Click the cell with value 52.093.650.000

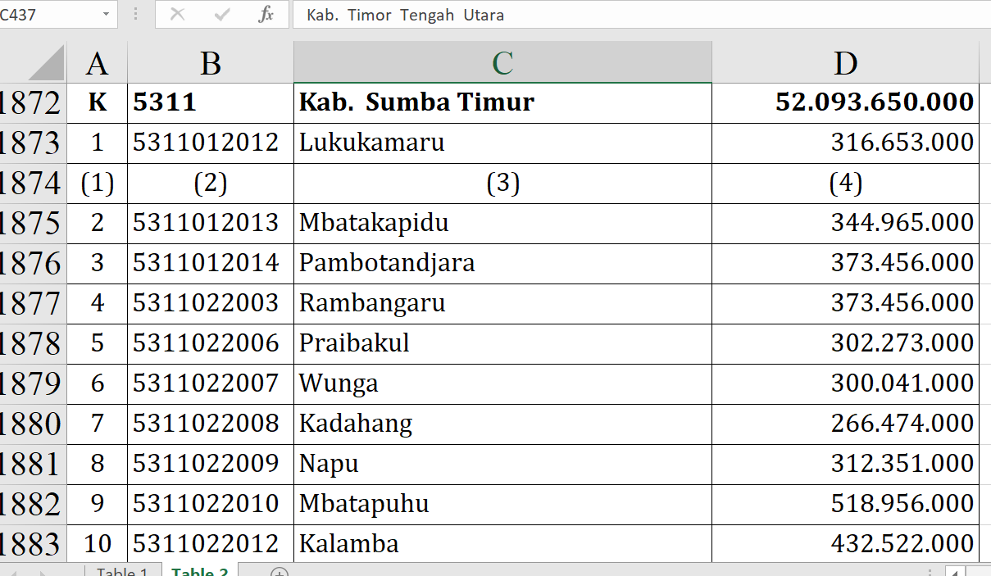pos(845,102)
